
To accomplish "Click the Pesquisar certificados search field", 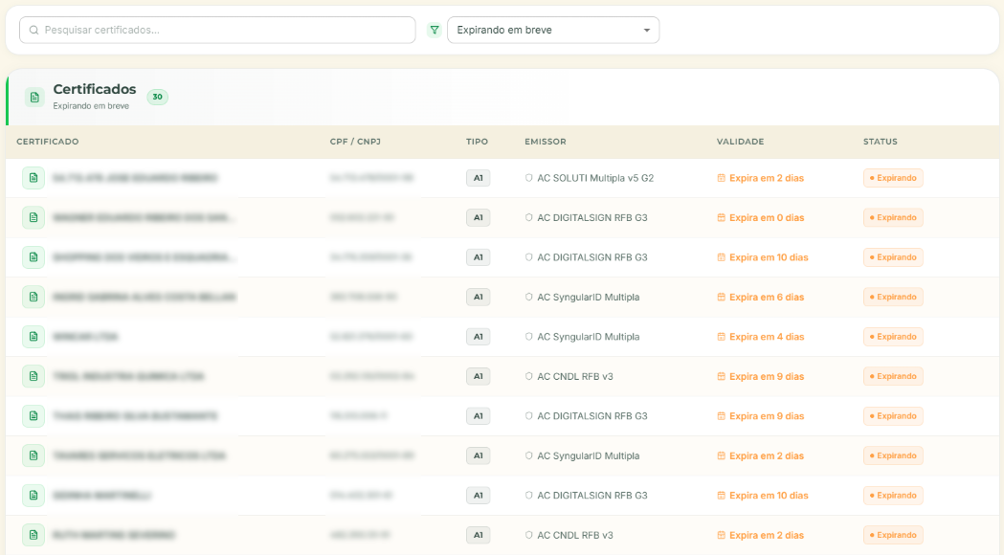I will (x=217, y=30).
